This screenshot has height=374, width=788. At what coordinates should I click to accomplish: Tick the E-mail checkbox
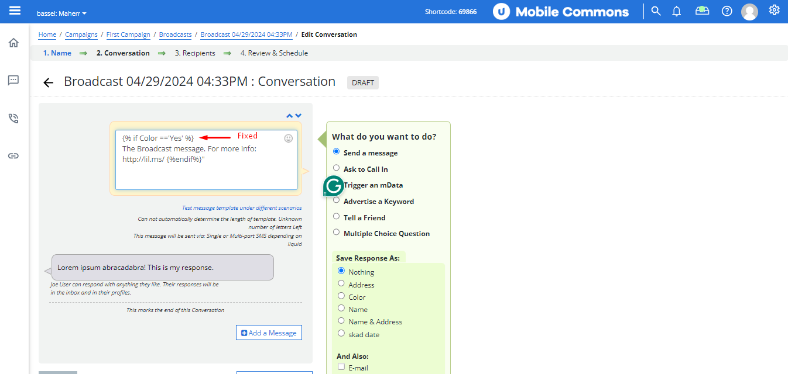[x=341, y=367]
